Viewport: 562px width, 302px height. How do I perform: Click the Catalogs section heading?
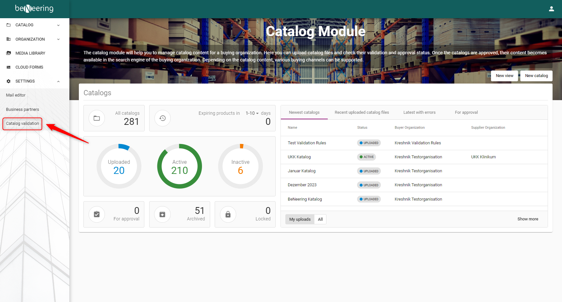97,93
